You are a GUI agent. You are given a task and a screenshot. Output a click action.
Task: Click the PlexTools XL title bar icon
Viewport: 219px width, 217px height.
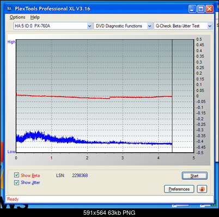click(x=9, y=9)
